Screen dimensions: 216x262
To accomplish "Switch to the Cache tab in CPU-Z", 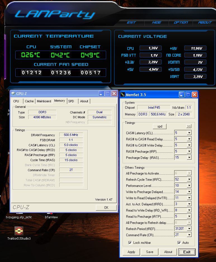I will coord(29,101).
